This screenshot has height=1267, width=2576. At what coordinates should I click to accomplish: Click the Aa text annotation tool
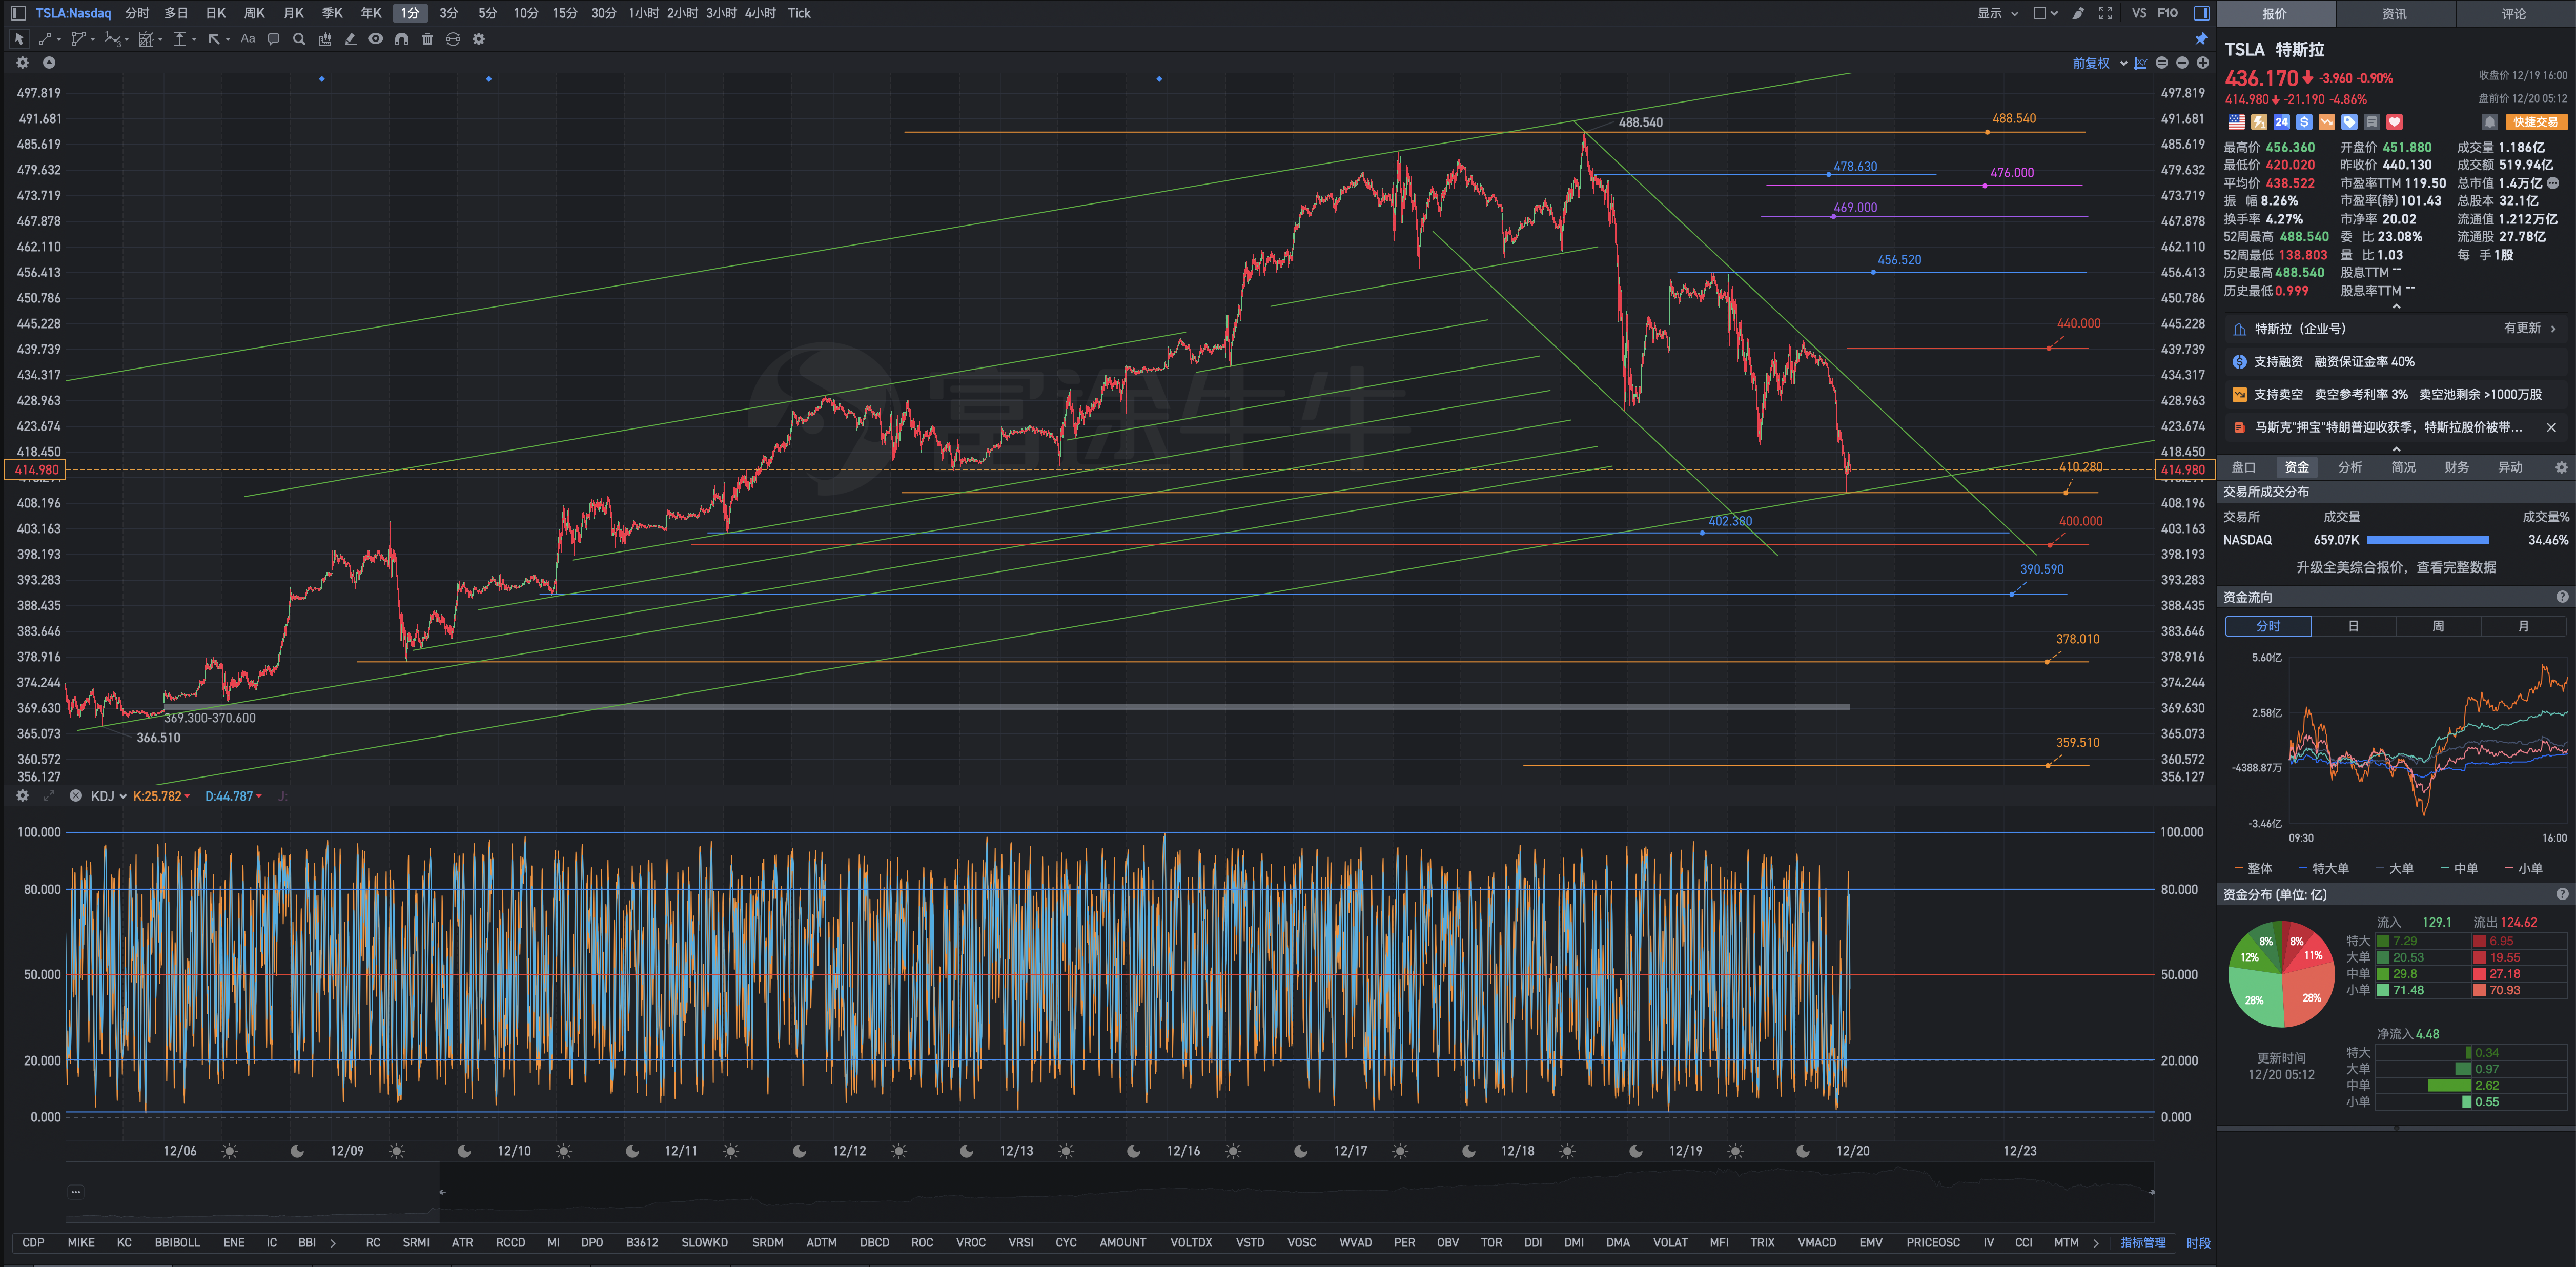point(248,39)
